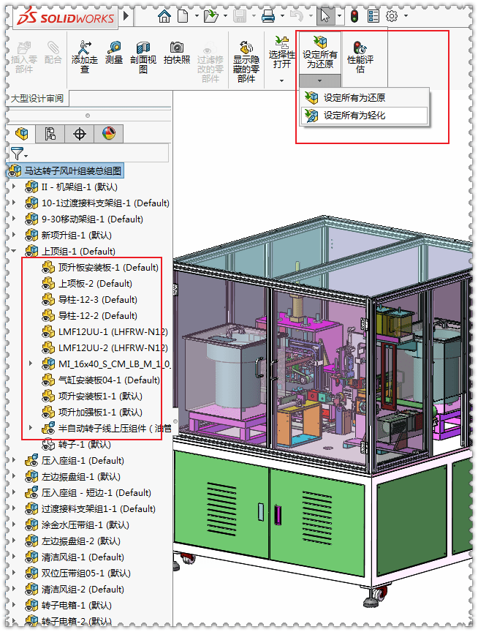Click the Print icon in top toolbar
The width and height of the screenshot is (478, 632).
(268, 16)
